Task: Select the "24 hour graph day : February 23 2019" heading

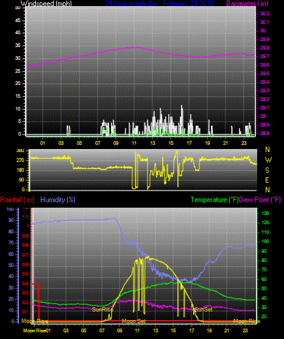Action: coord(159,4)
